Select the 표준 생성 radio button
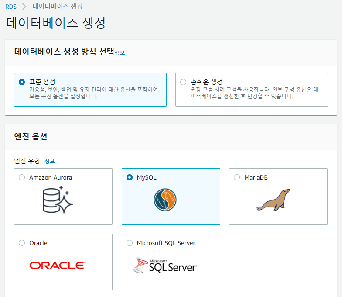342x297 pixels. [x=22, y=82]
